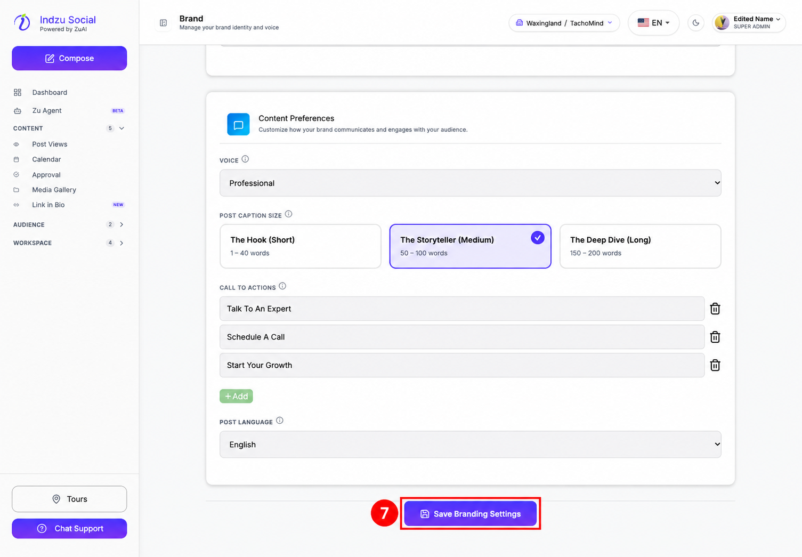Show info for Call To Actions
The height and width of the screenshot is (557, 802).
[282, 286]
